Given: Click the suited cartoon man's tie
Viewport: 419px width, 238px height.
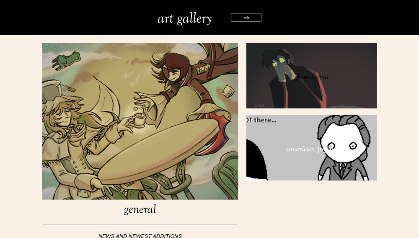Looking at the screenshot, I should pyautogui.click(x=342, y=169).
